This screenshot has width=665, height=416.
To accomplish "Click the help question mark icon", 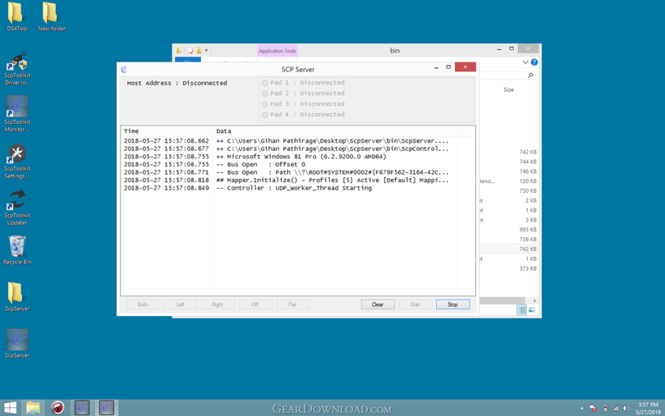I will click(534, 62).
